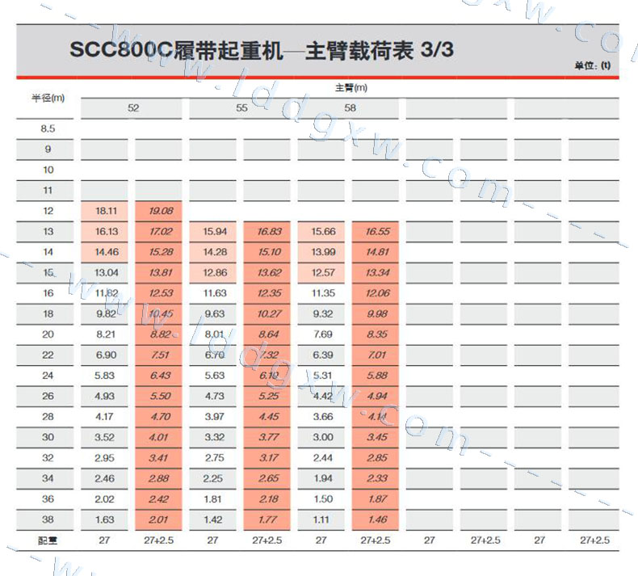The image size is (638, 576).
Task: Select the cell "5.25"
Action: (269, 396)
